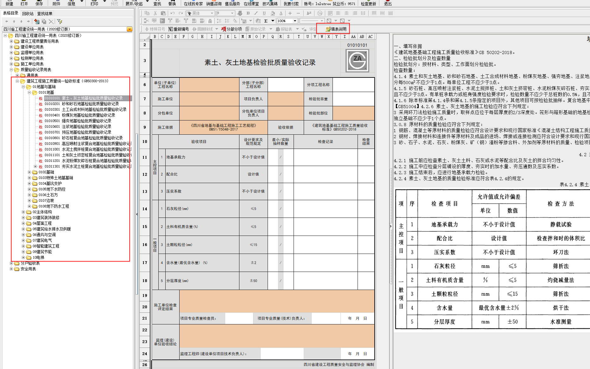The image size is (590, 369).
Task: Click the 退出 button
Action: (388, 4)
